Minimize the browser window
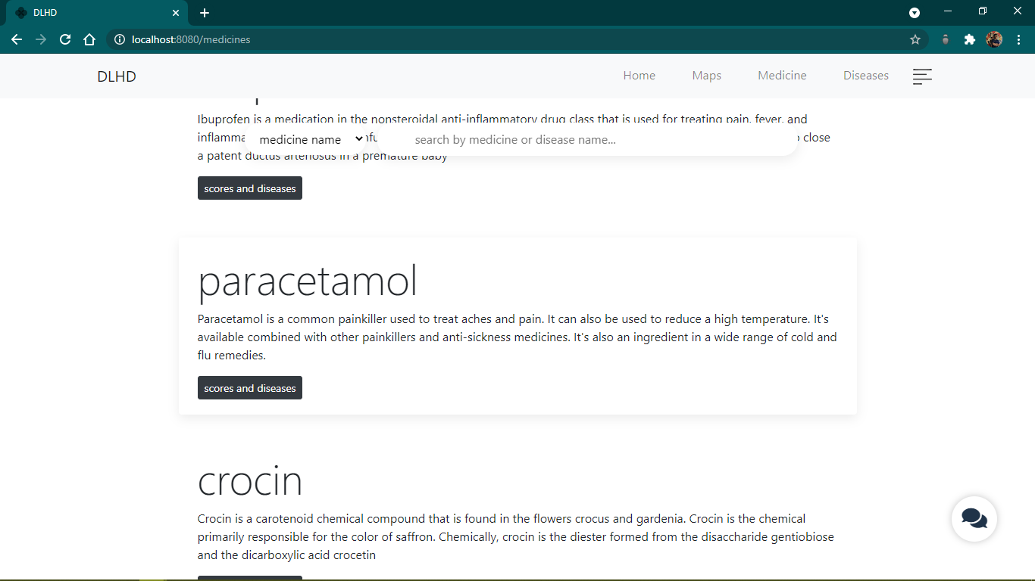Image resolution: width=1035 pixels, height=581 pixels. click(x=948, y=11)
